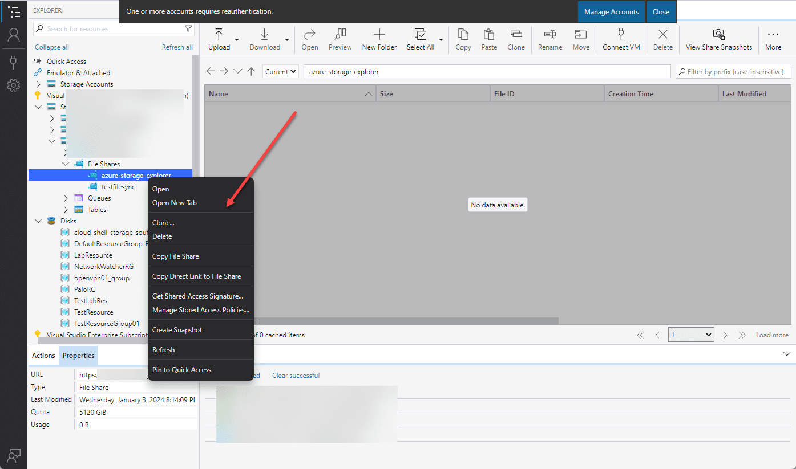Viewport: 796px width, 469px height.
Task: Open the recent locations down arrow
Action: point(237,71)
